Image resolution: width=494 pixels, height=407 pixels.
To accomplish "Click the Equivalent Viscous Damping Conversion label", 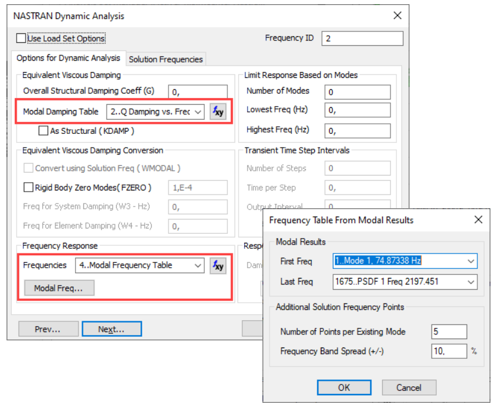I will click(93, 151).
